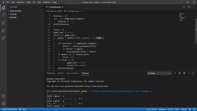Open the Go menu
Screen dimensions: 197x111
tap(34, 2)
